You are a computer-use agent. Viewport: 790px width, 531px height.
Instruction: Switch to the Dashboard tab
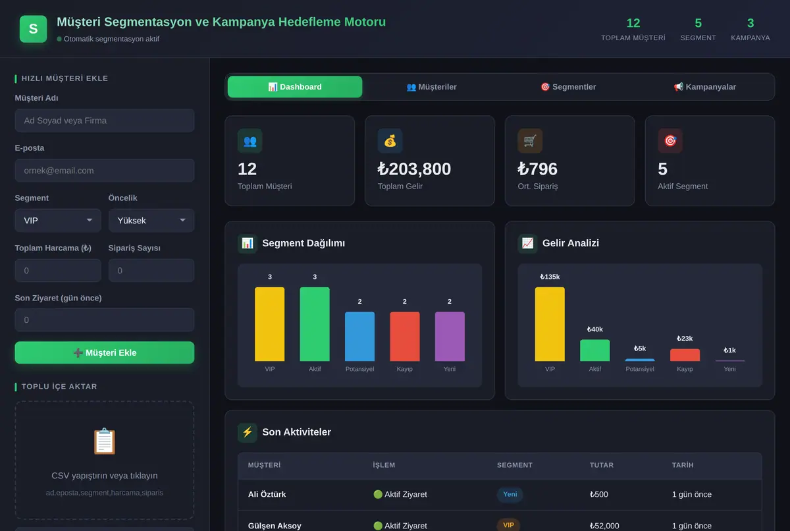(295, 87)
